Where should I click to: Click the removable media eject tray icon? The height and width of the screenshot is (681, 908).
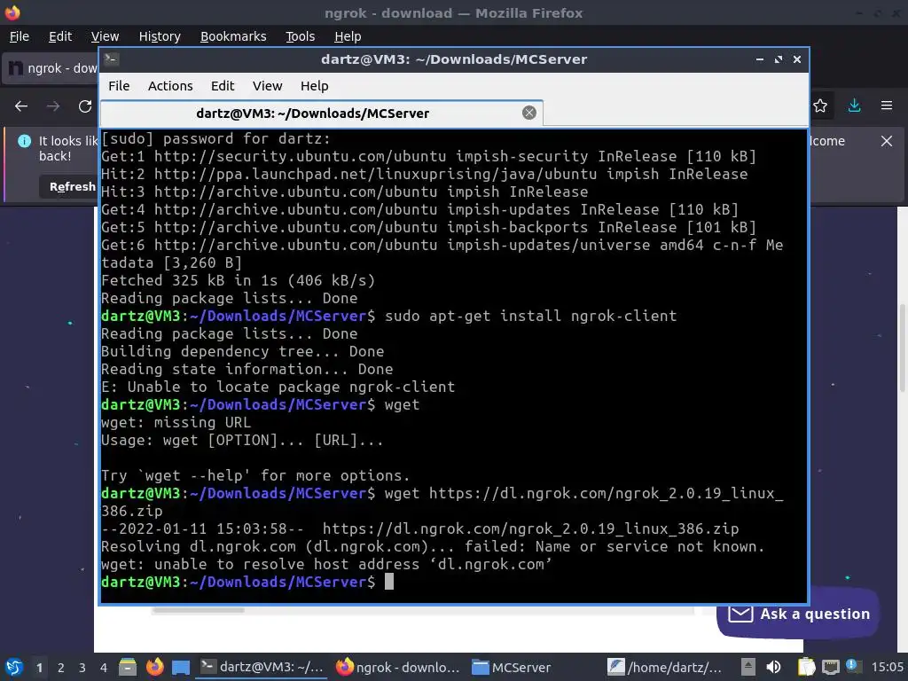click(x=748, y=667)
